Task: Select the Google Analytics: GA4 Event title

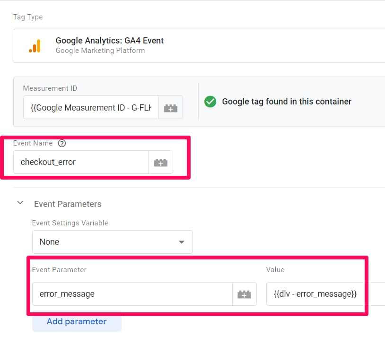Action: pyautogui.click(x=110, y=41)
